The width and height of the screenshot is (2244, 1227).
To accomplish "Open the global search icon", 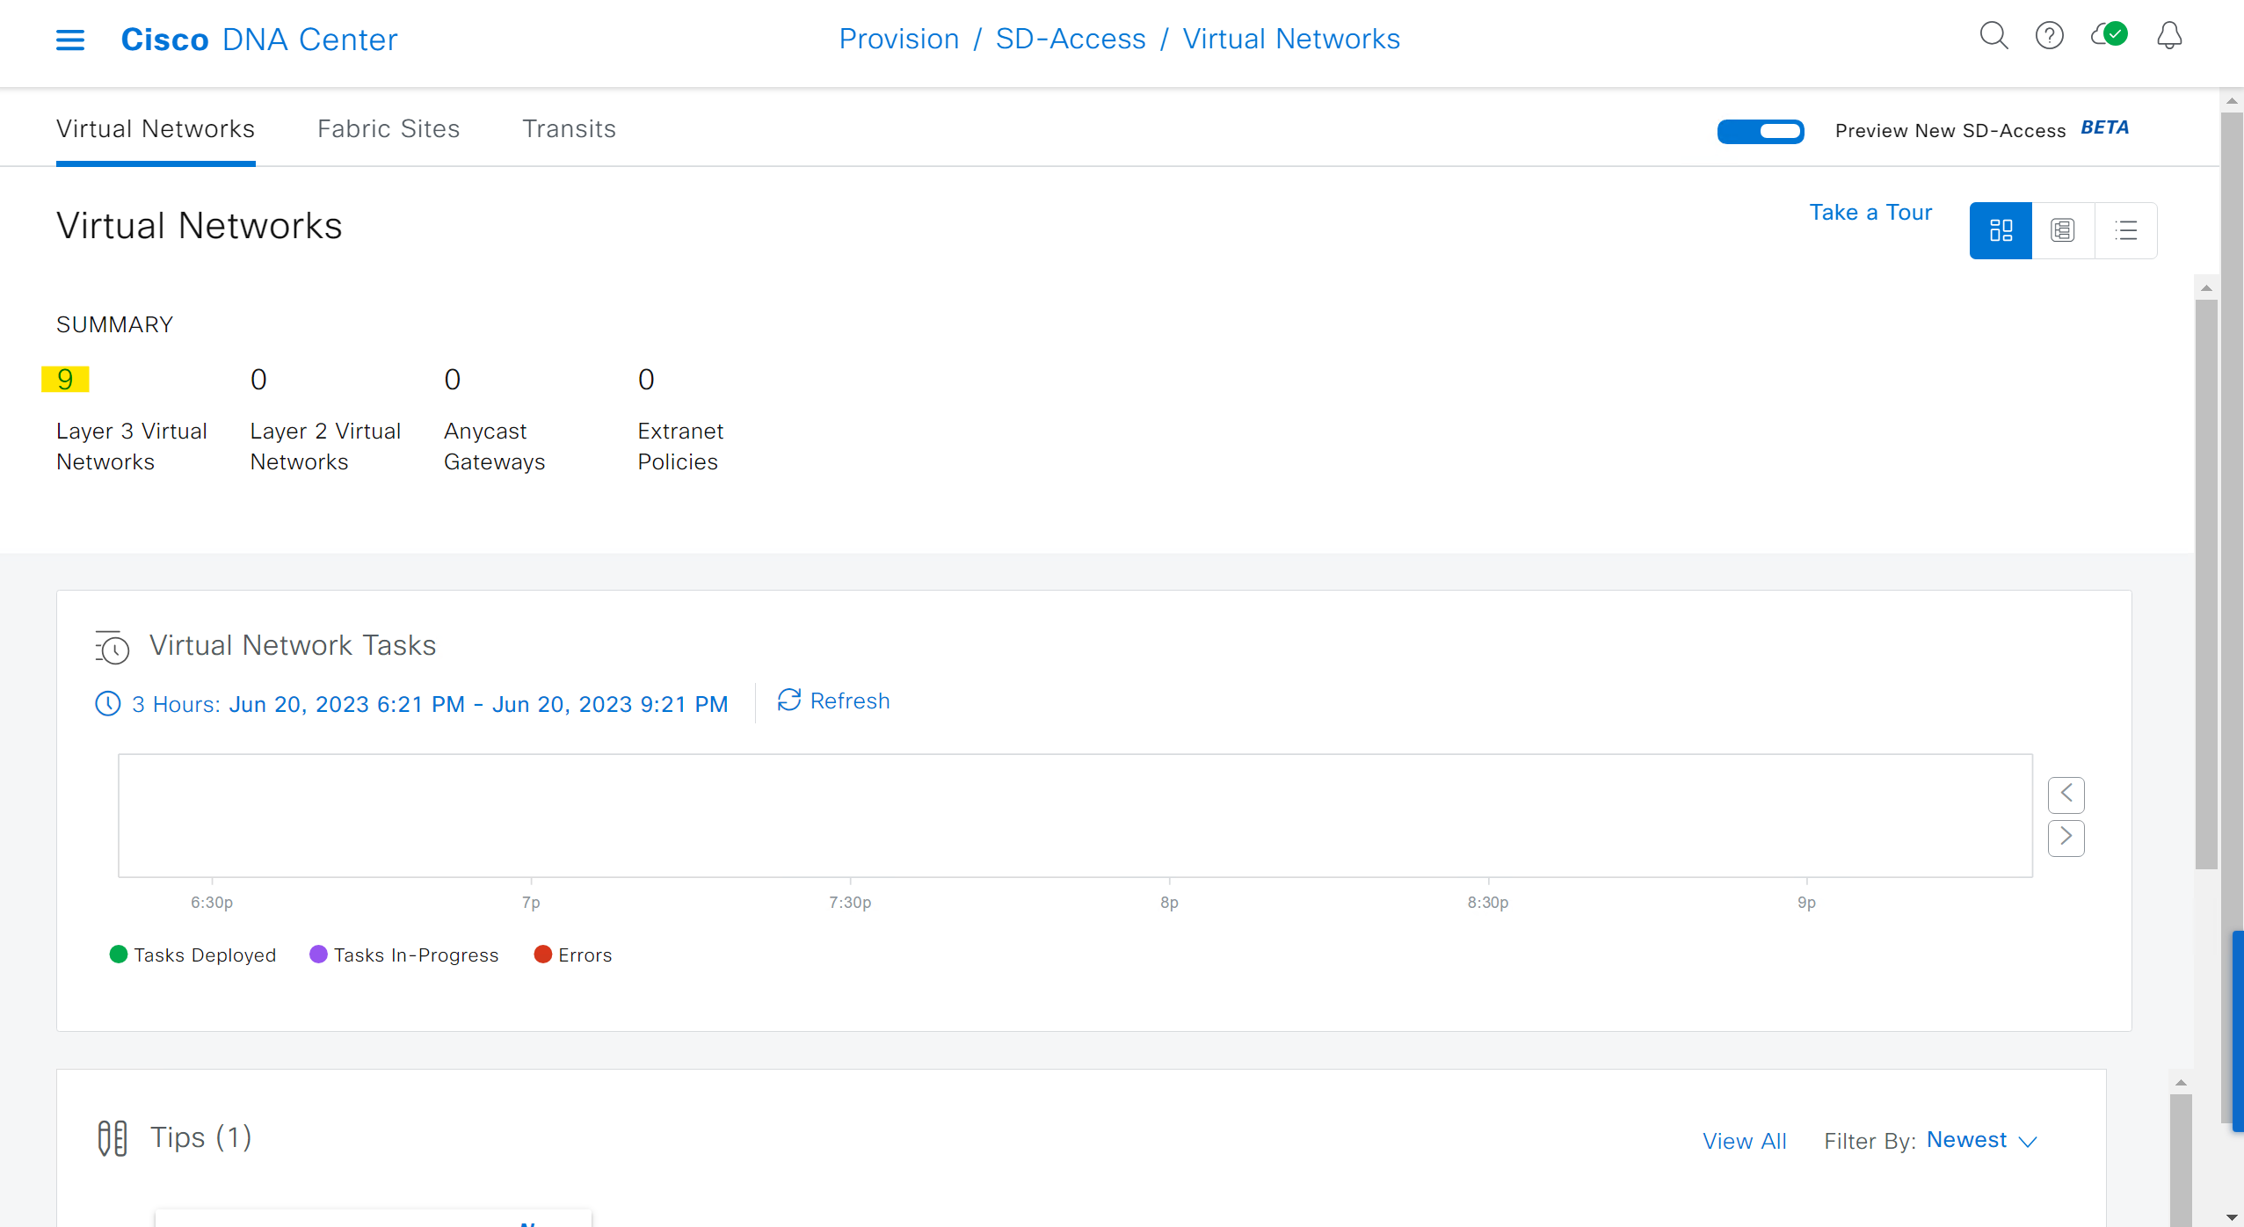I will [1993, 36].
